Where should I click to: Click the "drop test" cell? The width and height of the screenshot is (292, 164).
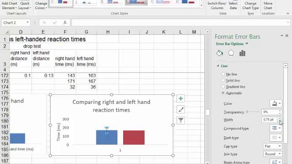(32, 46)
